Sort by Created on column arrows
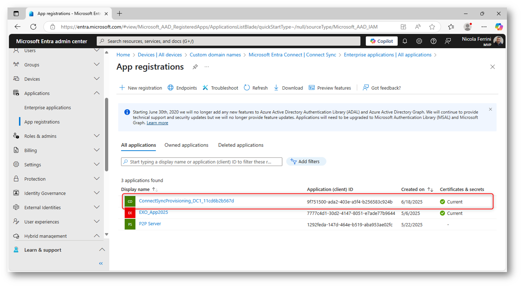The width and height of the screenshot is (522, 287). [431, 190]
